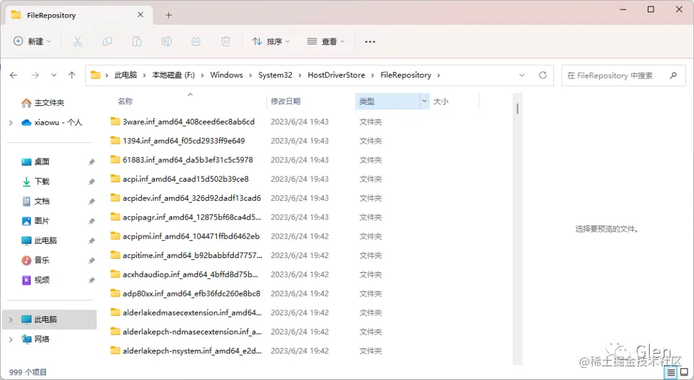Click the search magnifier icon
The width and height of the screenshot is (694, 380).
673,75
